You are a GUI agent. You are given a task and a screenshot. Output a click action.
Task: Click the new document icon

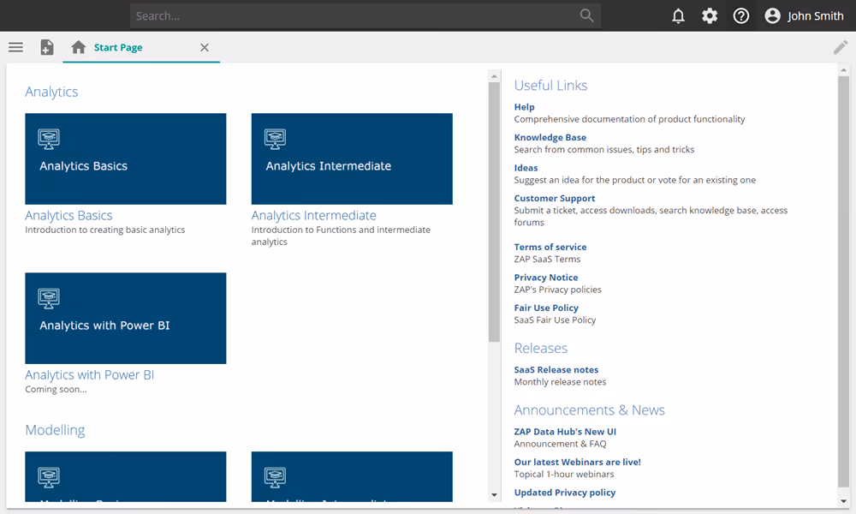point(47,47)
